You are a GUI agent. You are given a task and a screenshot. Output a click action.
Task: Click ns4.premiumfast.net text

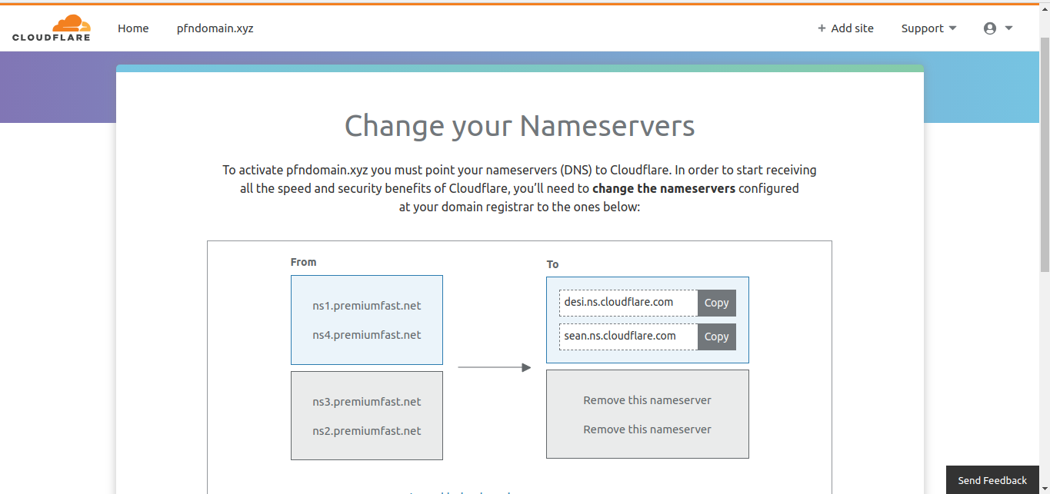pos(367,335)
